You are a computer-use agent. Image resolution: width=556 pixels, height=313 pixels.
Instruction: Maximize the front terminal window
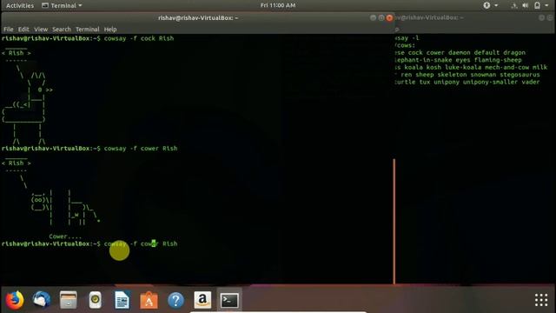click(381, 17)
